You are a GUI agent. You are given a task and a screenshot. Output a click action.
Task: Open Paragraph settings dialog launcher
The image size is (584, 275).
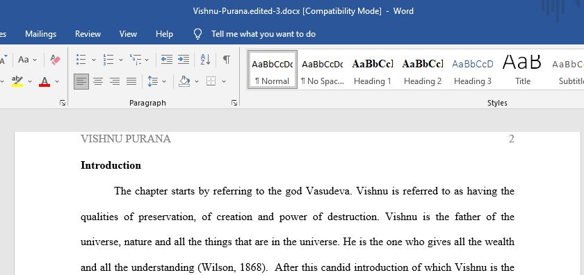[234, 103]
